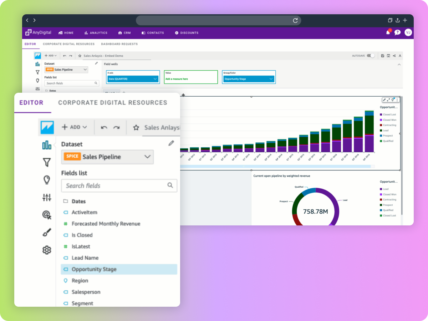Open Themes paintbrush icon
The image size is (428, 321).
[x=47, y=233]
